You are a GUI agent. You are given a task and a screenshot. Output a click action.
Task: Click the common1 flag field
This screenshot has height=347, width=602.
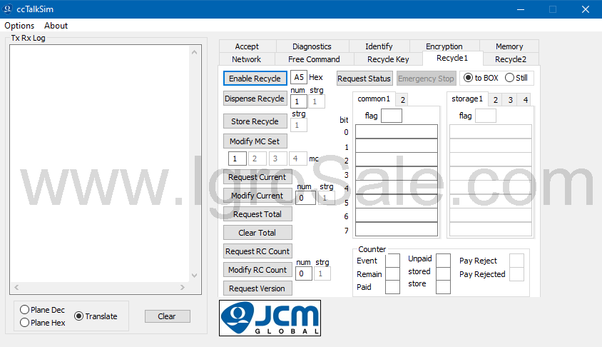[x=392, y=116]
